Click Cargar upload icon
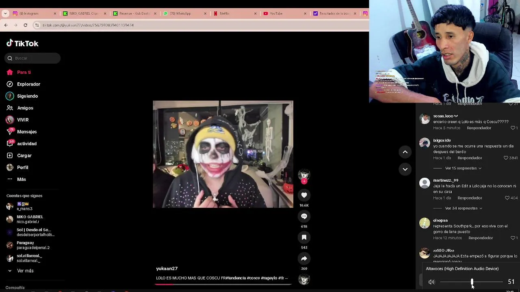 tap(10, 155)
